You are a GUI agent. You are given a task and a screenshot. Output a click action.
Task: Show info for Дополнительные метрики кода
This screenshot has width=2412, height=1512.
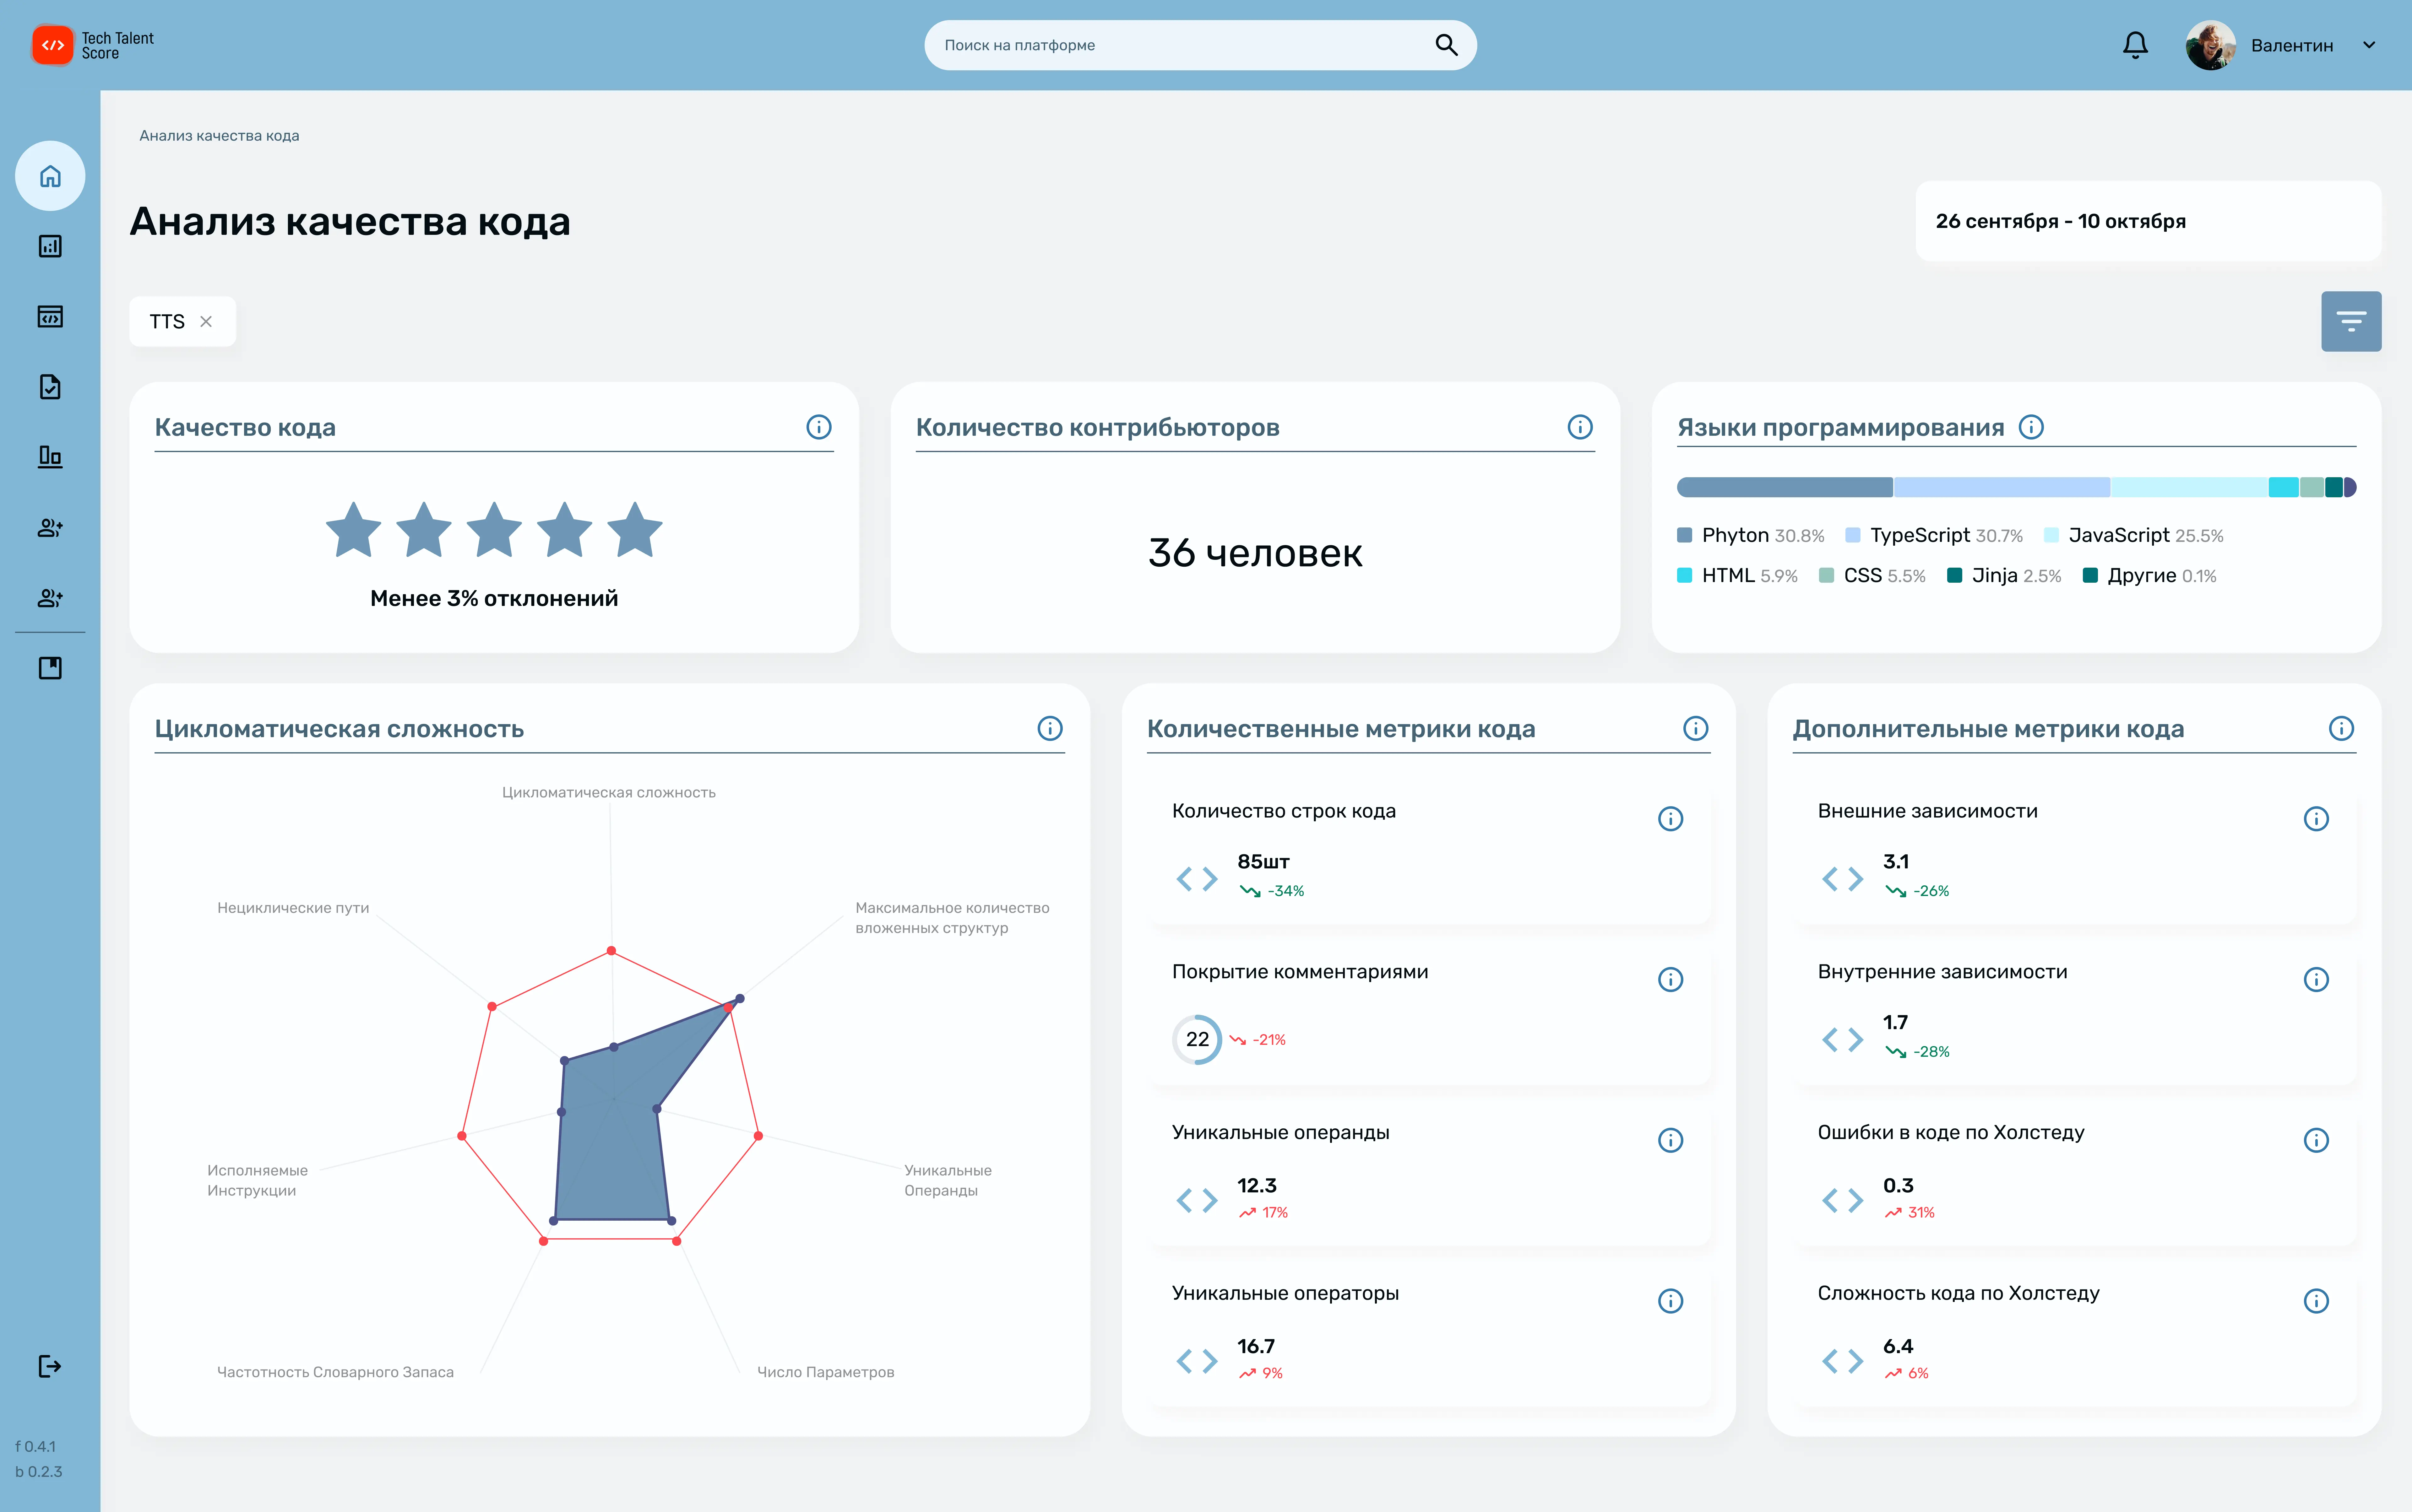pos(2341,728)
